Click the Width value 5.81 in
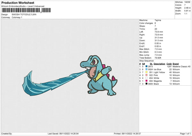 tap(188, 11)
